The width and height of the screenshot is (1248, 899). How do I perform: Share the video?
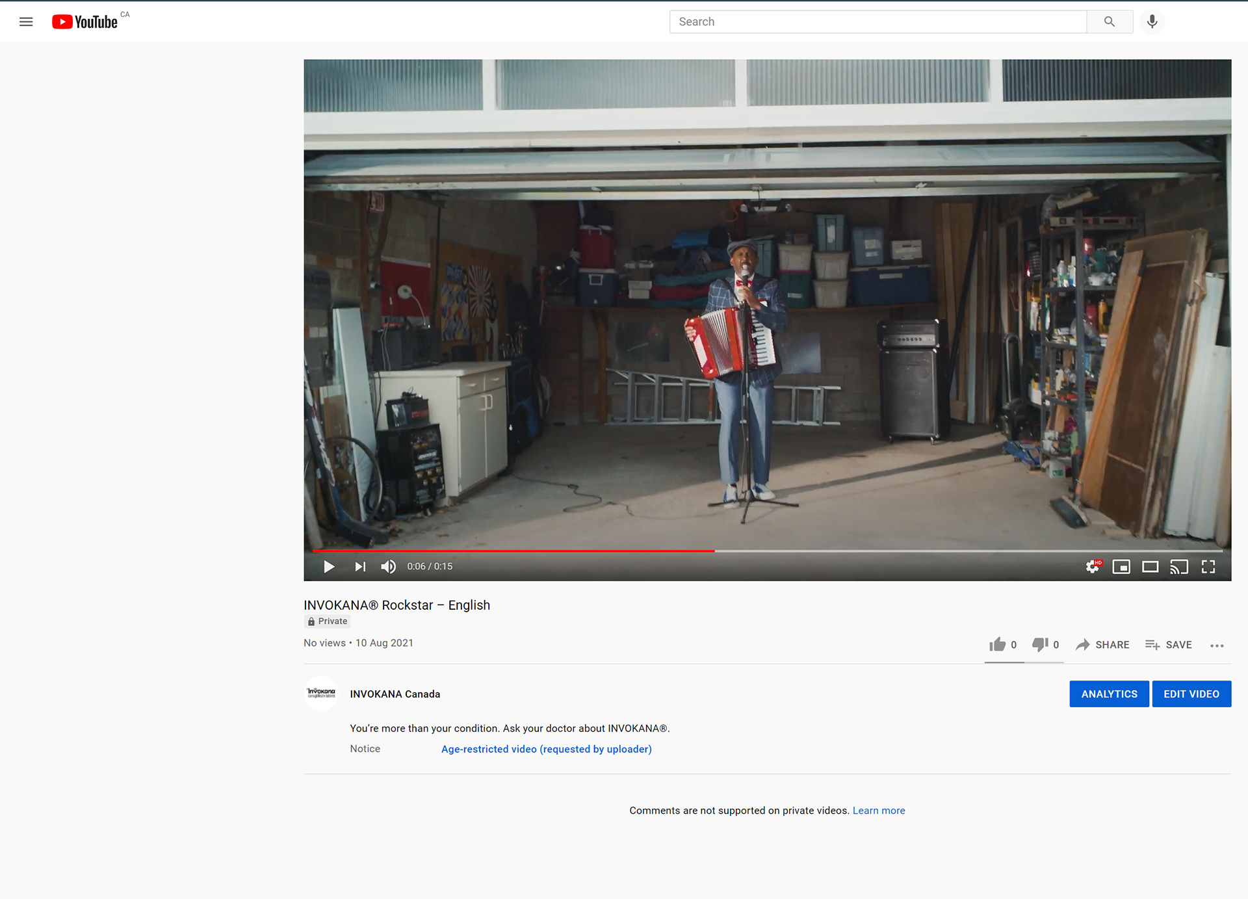(x=1102, y=645)
